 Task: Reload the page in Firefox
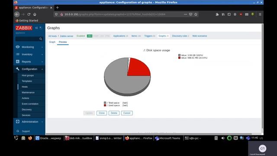[29, 14]
